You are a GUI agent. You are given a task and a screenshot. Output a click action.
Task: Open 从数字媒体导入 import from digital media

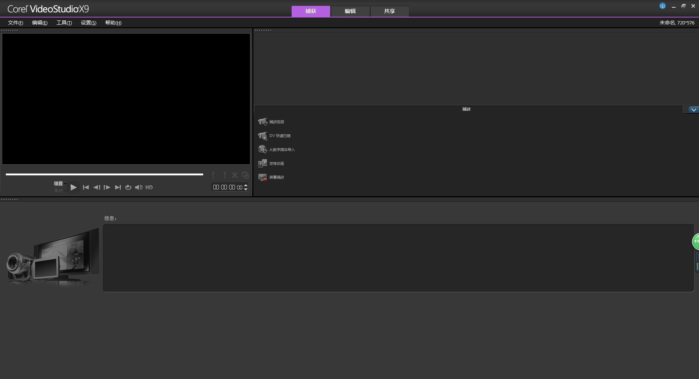click(x=262, y=149)
